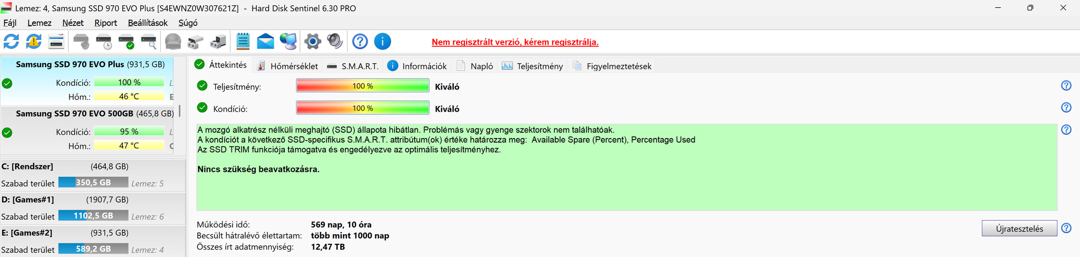Open the blue notepad report icon
The image size is (1080, 257).
[243, 41]
